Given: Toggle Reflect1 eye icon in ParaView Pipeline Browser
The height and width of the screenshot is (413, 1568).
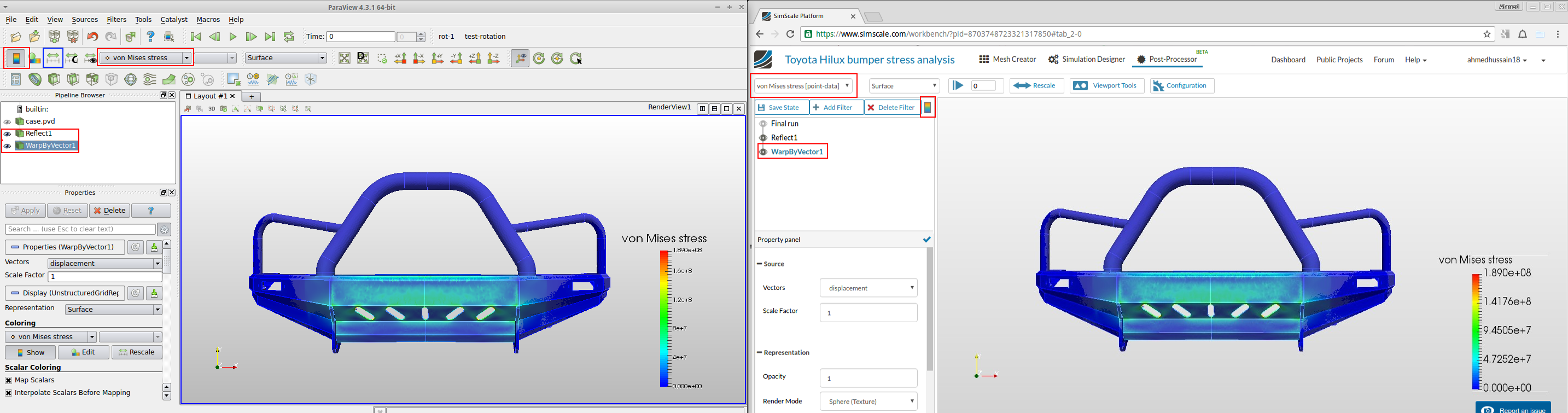Looking at the screenshot, I should pos(7,134).
